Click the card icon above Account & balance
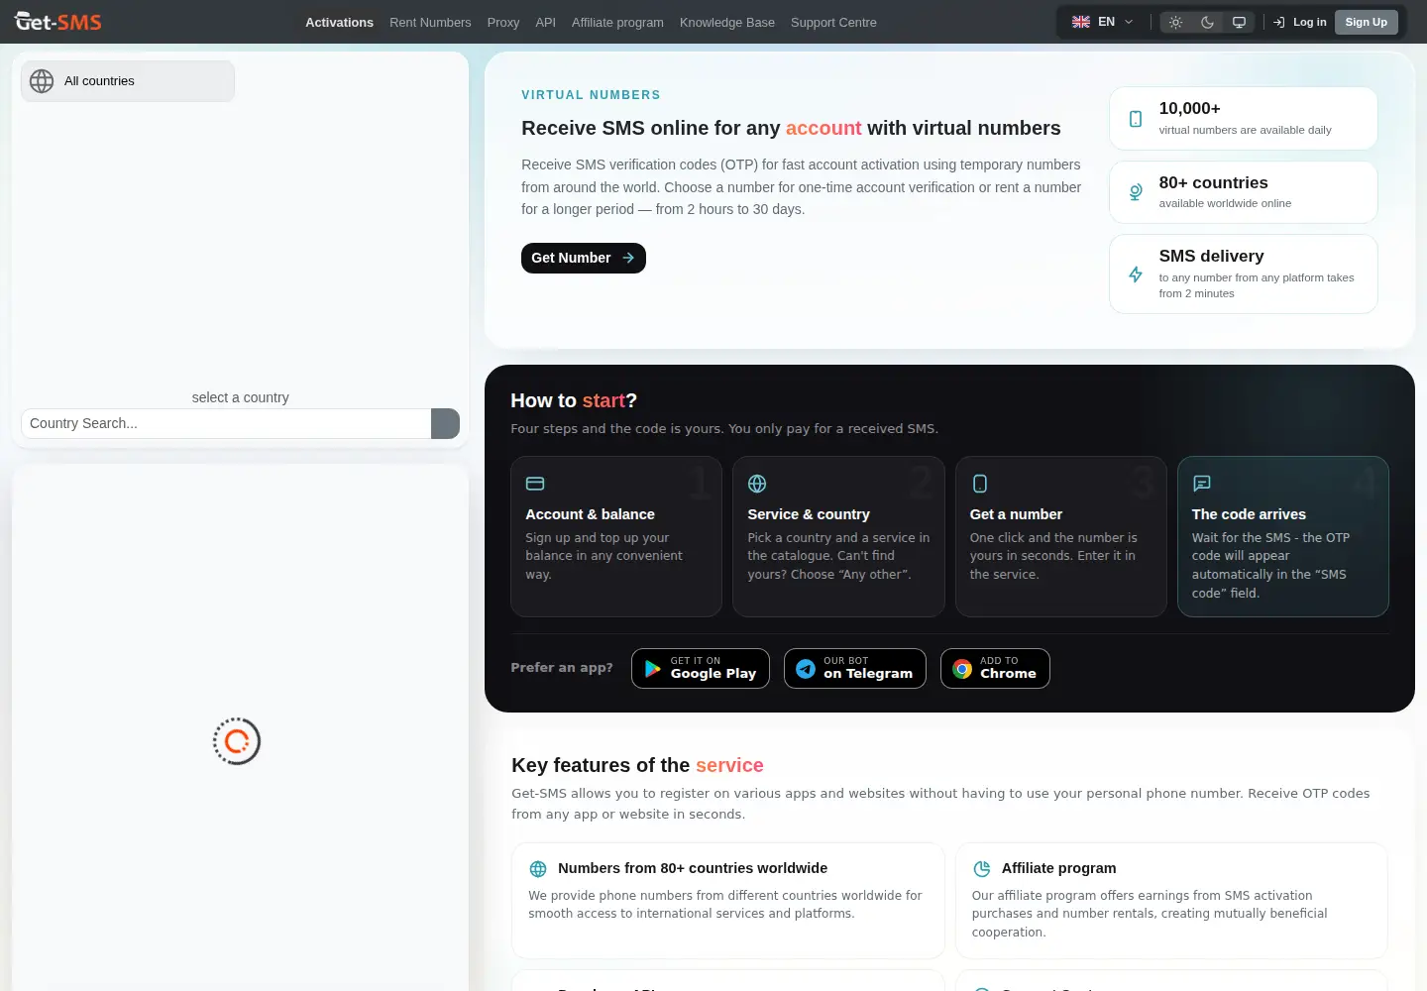Image resolution: width=1427 pixels, height=991 pixels. [x=535, y=484]
